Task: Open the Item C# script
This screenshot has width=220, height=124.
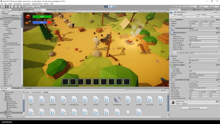Action: coord(128,100)
